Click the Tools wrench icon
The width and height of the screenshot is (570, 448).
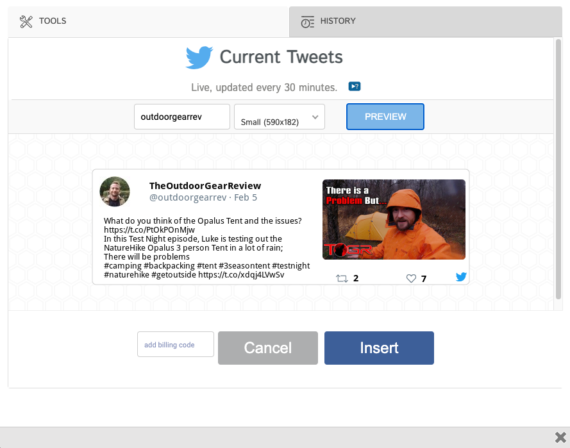tap(26, 21)
